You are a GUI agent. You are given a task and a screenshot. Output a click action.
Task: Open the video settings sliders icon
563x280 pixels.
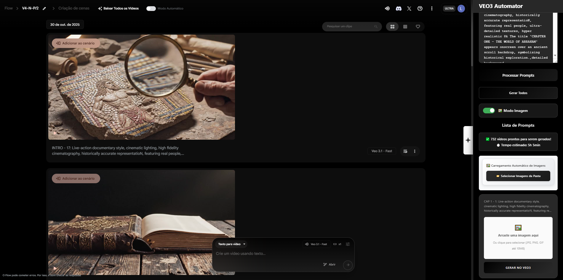[x=348, y=244]
